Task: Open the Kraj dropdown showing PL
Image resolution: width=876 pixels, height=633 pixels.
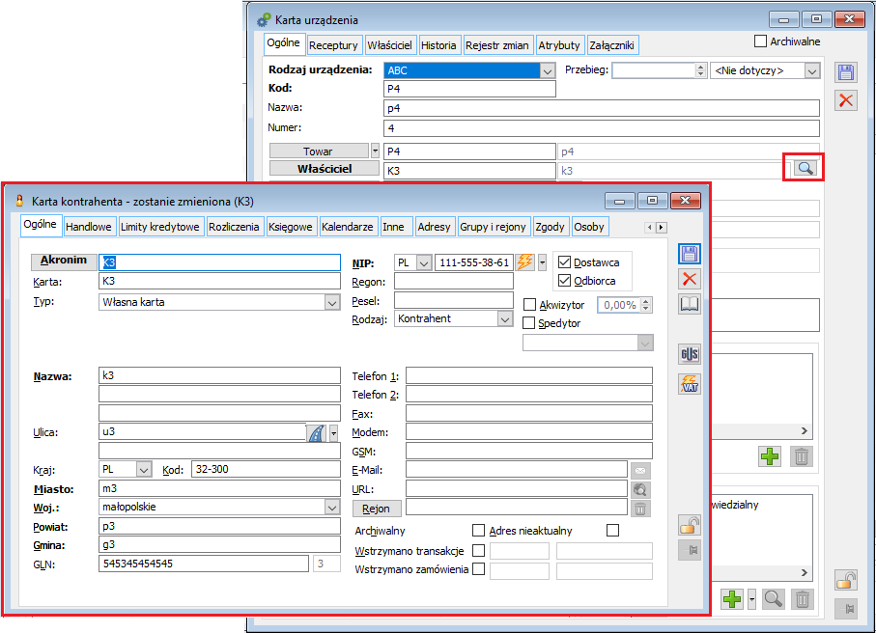Action: point(144,470)
